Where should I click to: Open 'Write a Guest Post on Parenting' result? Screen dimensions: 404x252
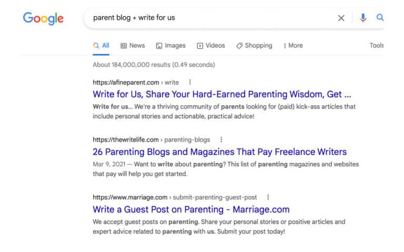[x=191, y=209]
